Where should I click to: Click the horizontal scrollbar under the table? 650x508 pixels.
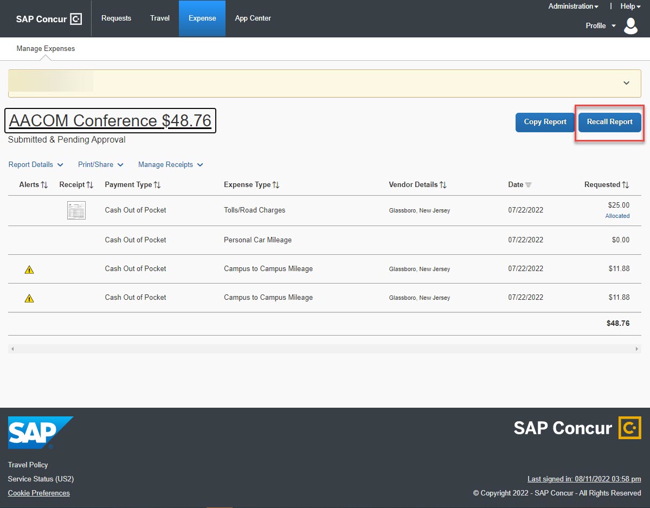pos(324,349)
